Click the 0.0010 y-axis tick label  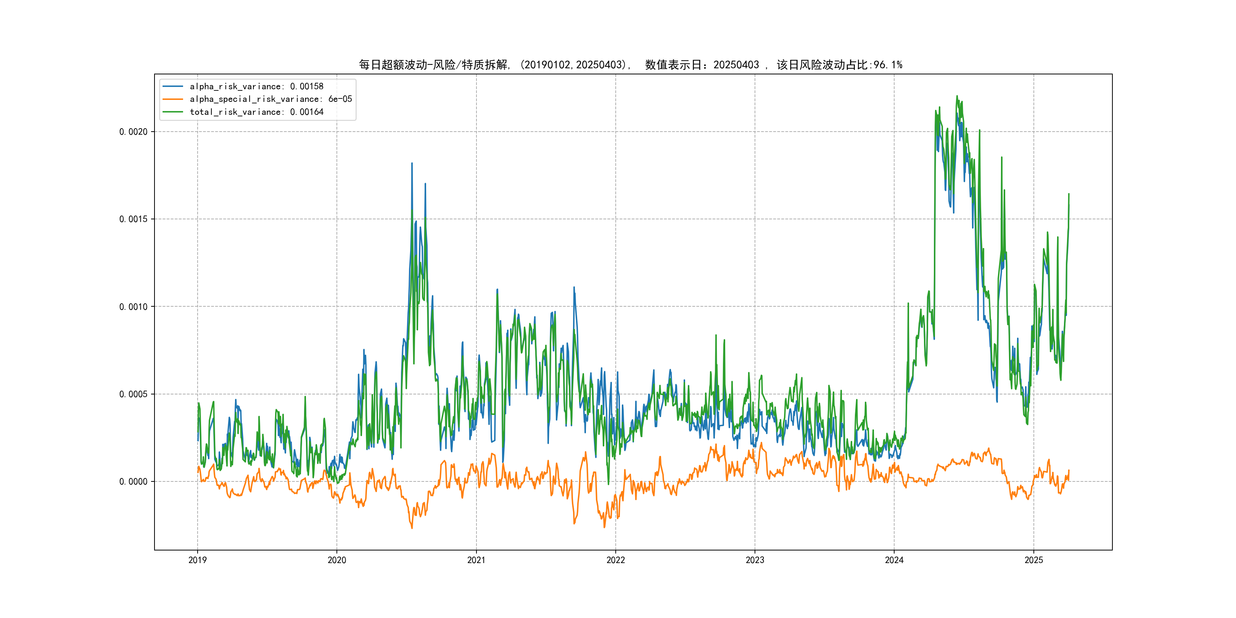134,307
